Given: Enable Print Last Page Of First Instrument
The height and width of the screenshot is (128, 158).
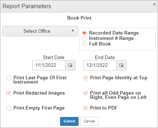Looking at the screenshot, I should pos(9,78).
